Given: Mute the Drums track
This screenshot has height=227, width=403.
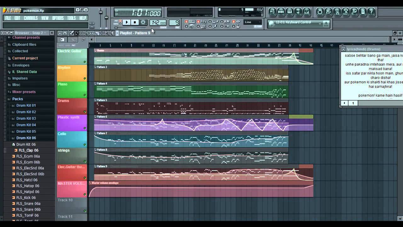Looking at the screenshot, I should click(x=85, y=112).
